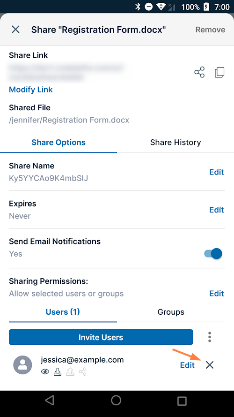Tap the share permission icon under jessica
234x417 pixels.
82,372
